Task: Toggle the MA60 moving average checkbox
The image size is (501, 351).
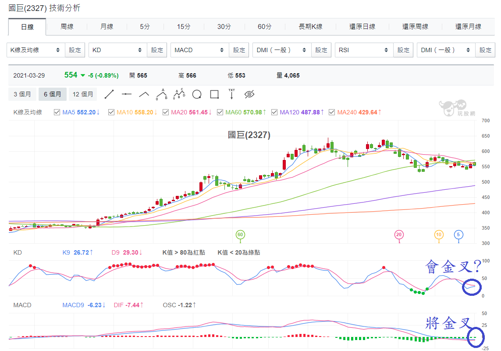Action: click(220, 112)
